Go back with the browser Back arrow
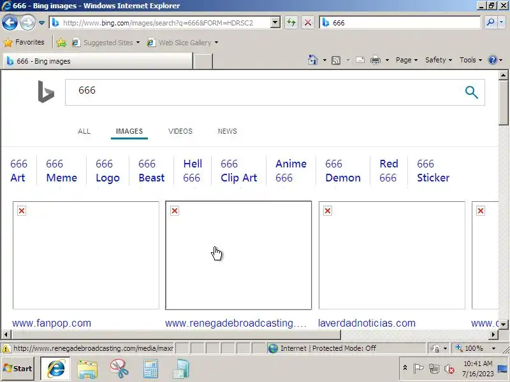Screen dimensions: 510x382 (x=10, y=22)
